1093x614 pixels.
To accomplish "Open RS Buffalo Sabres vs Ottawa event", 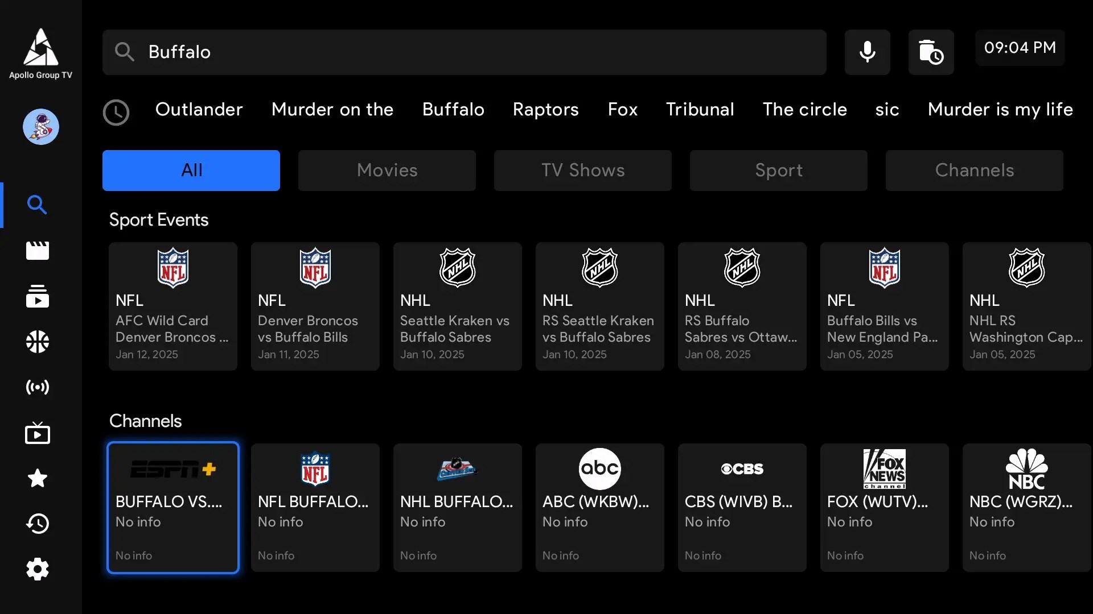I will click(742, 306).
